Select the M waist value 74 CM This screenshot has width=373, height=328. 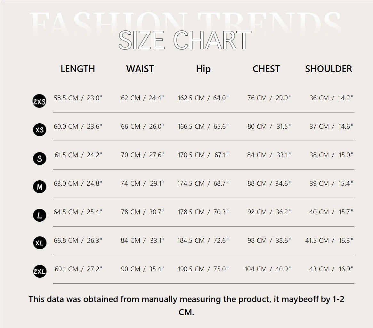point(130,184)
